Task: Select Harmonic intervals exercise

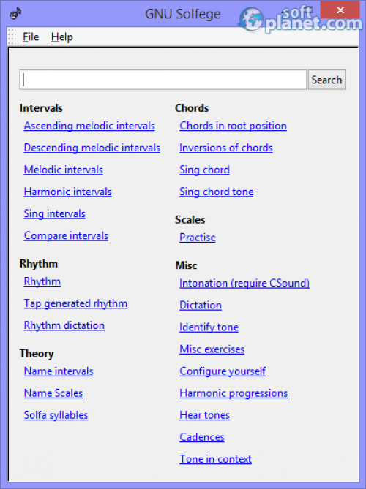Action: point(68,192)
